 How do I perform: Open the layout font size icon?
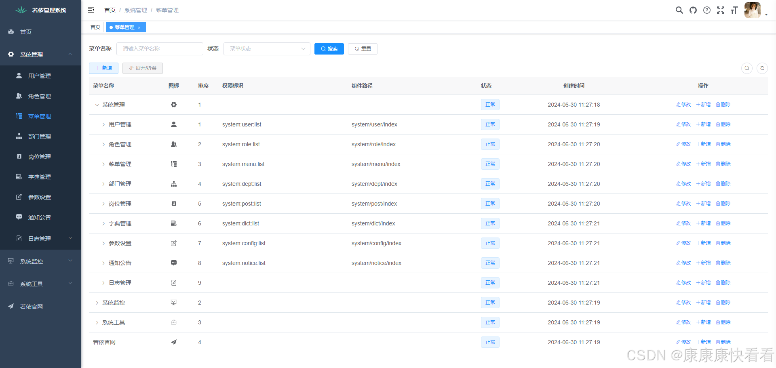pos(734,10)
